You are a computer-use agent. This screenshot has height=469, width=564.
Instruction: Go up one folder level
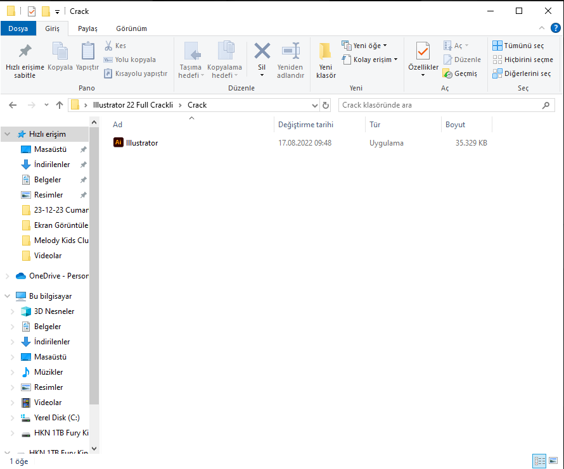(x=60, y=105)
